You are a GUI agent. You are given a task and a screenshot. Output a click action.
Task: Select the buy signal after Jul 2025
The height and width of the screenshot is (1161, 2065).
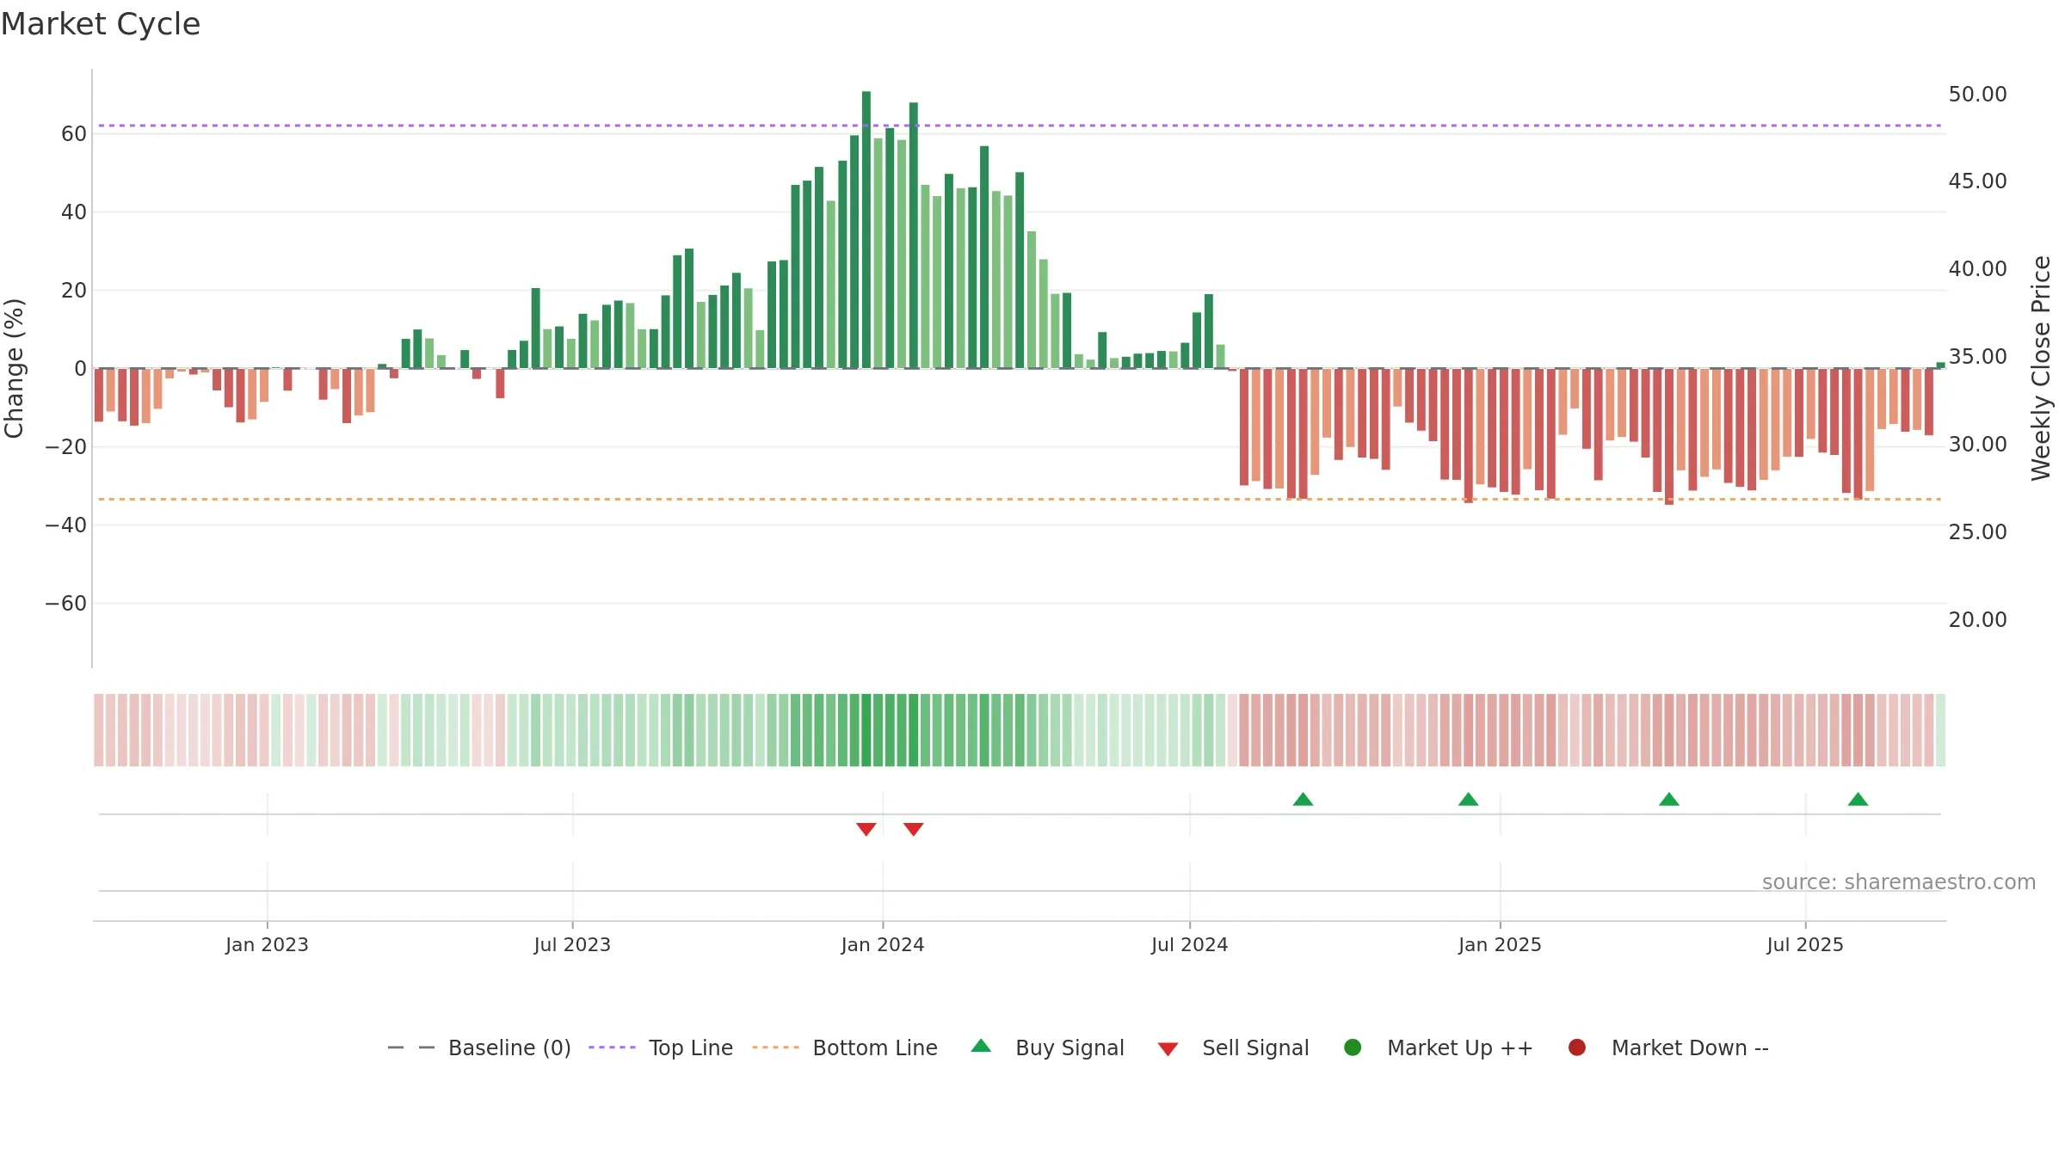tap(1858, 799)
